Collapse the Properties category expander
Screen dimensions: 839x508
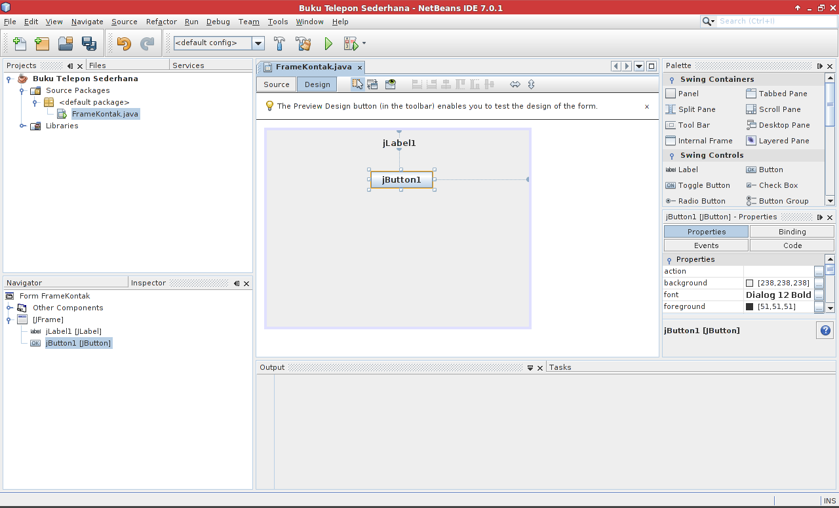click(669, 260)
